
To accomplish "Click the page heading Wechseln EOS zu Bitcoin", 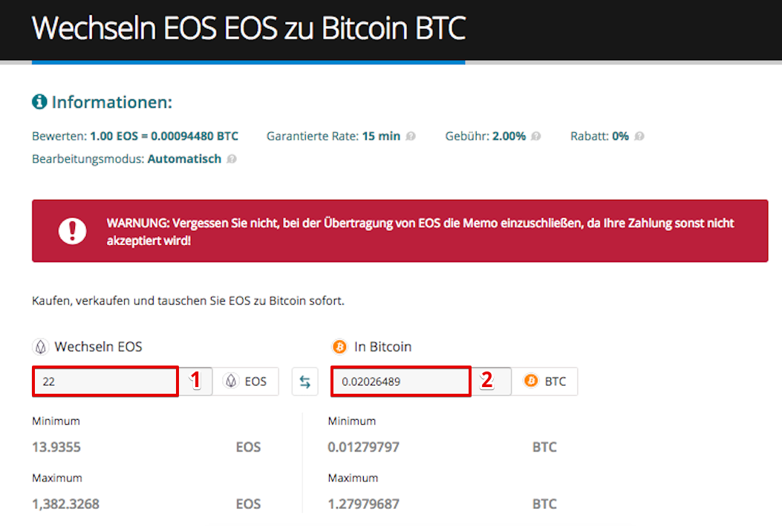I will point(248,28).
